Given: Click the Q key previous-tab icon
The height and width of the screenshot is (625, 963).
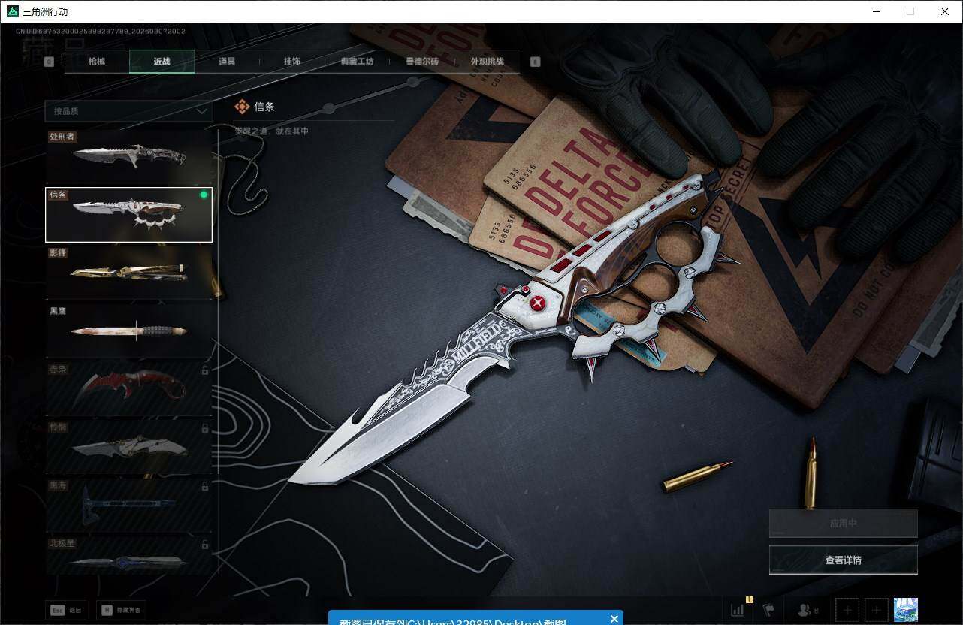Looking at the screenshot, I should [x=49, y=62].
